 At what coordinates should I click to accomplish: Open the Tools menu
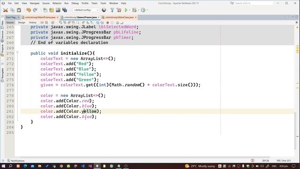(103, 3)
